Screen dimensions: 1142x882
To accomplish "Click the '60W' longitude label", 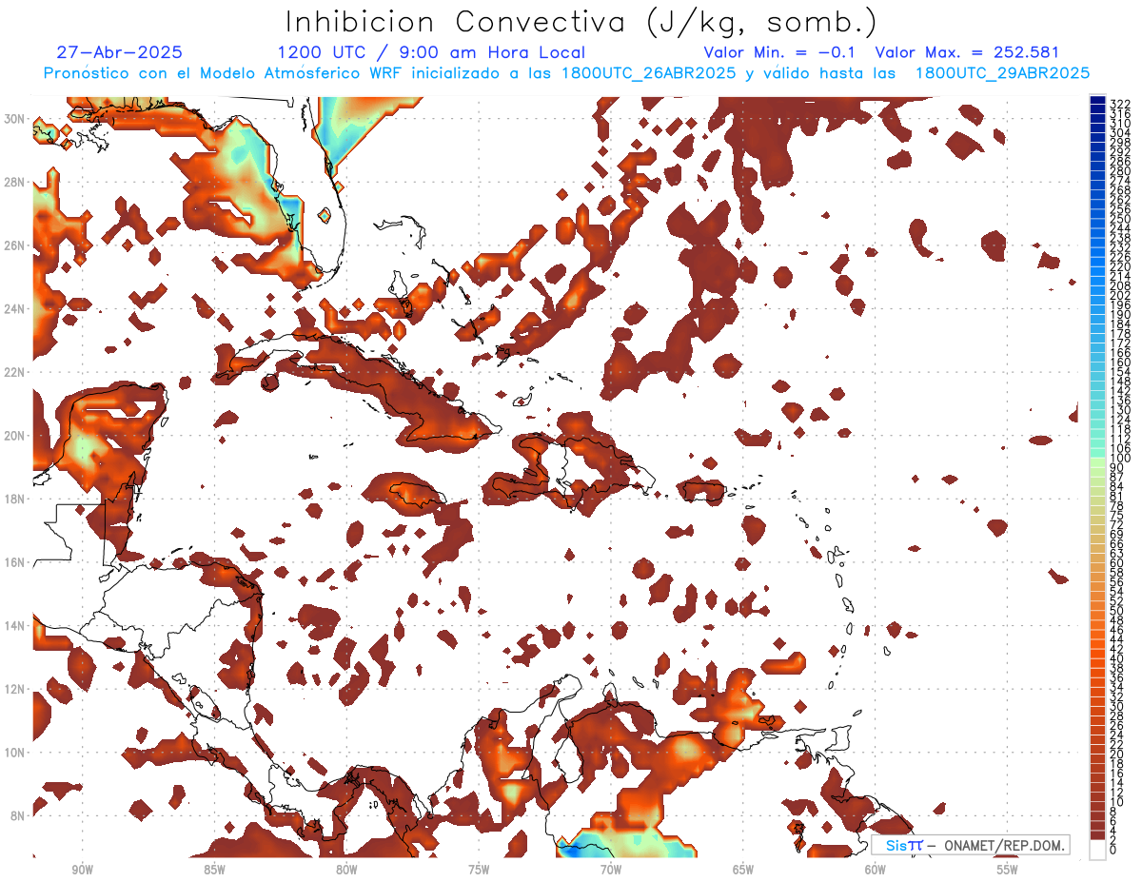I will (x=876, y=870).
